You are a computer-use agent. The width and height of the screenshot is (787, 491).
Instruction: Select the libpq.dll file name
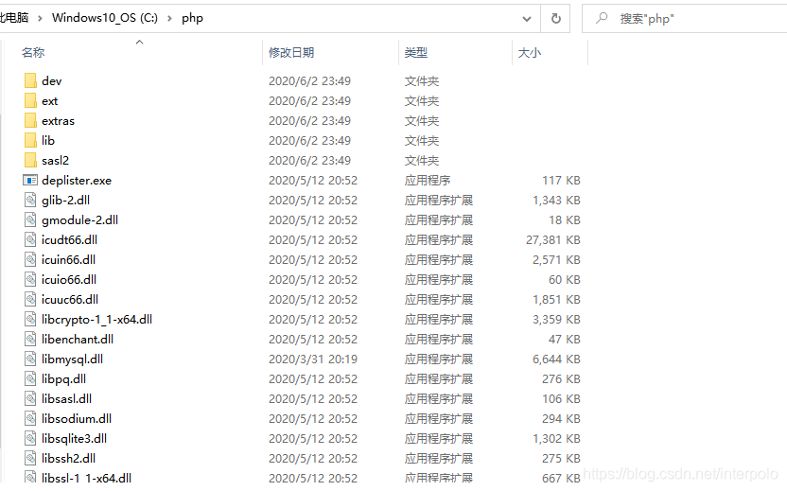point(63,379)
